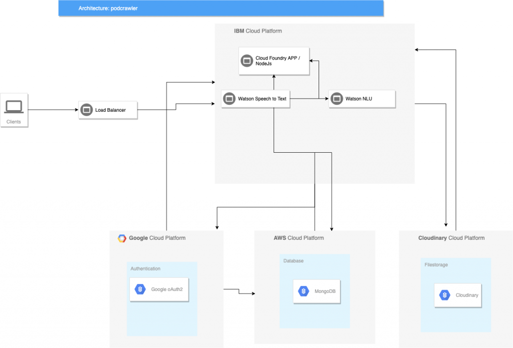Click the Cloudinary Cloud Platform heading
Viewport: 513px width, 348px height.
451,238
